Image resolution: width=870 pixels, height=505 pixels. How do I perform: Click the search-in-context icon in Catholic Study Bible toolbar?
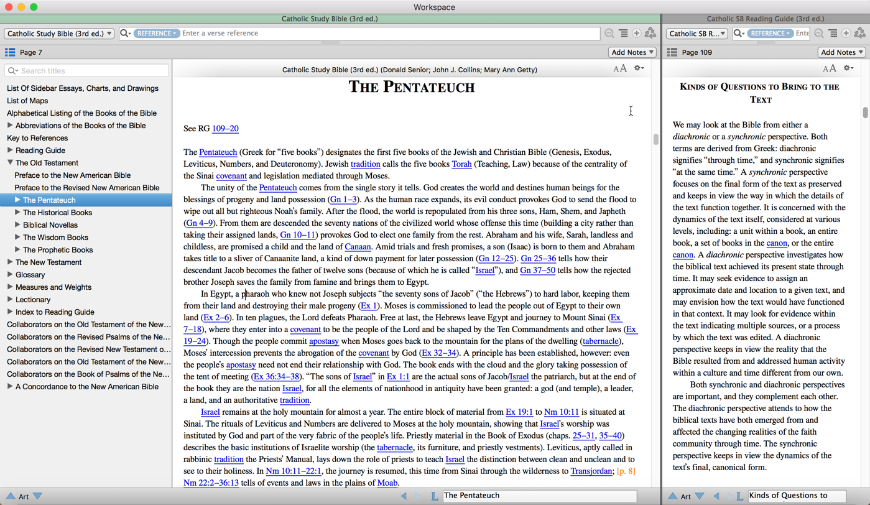pos(609,34)
